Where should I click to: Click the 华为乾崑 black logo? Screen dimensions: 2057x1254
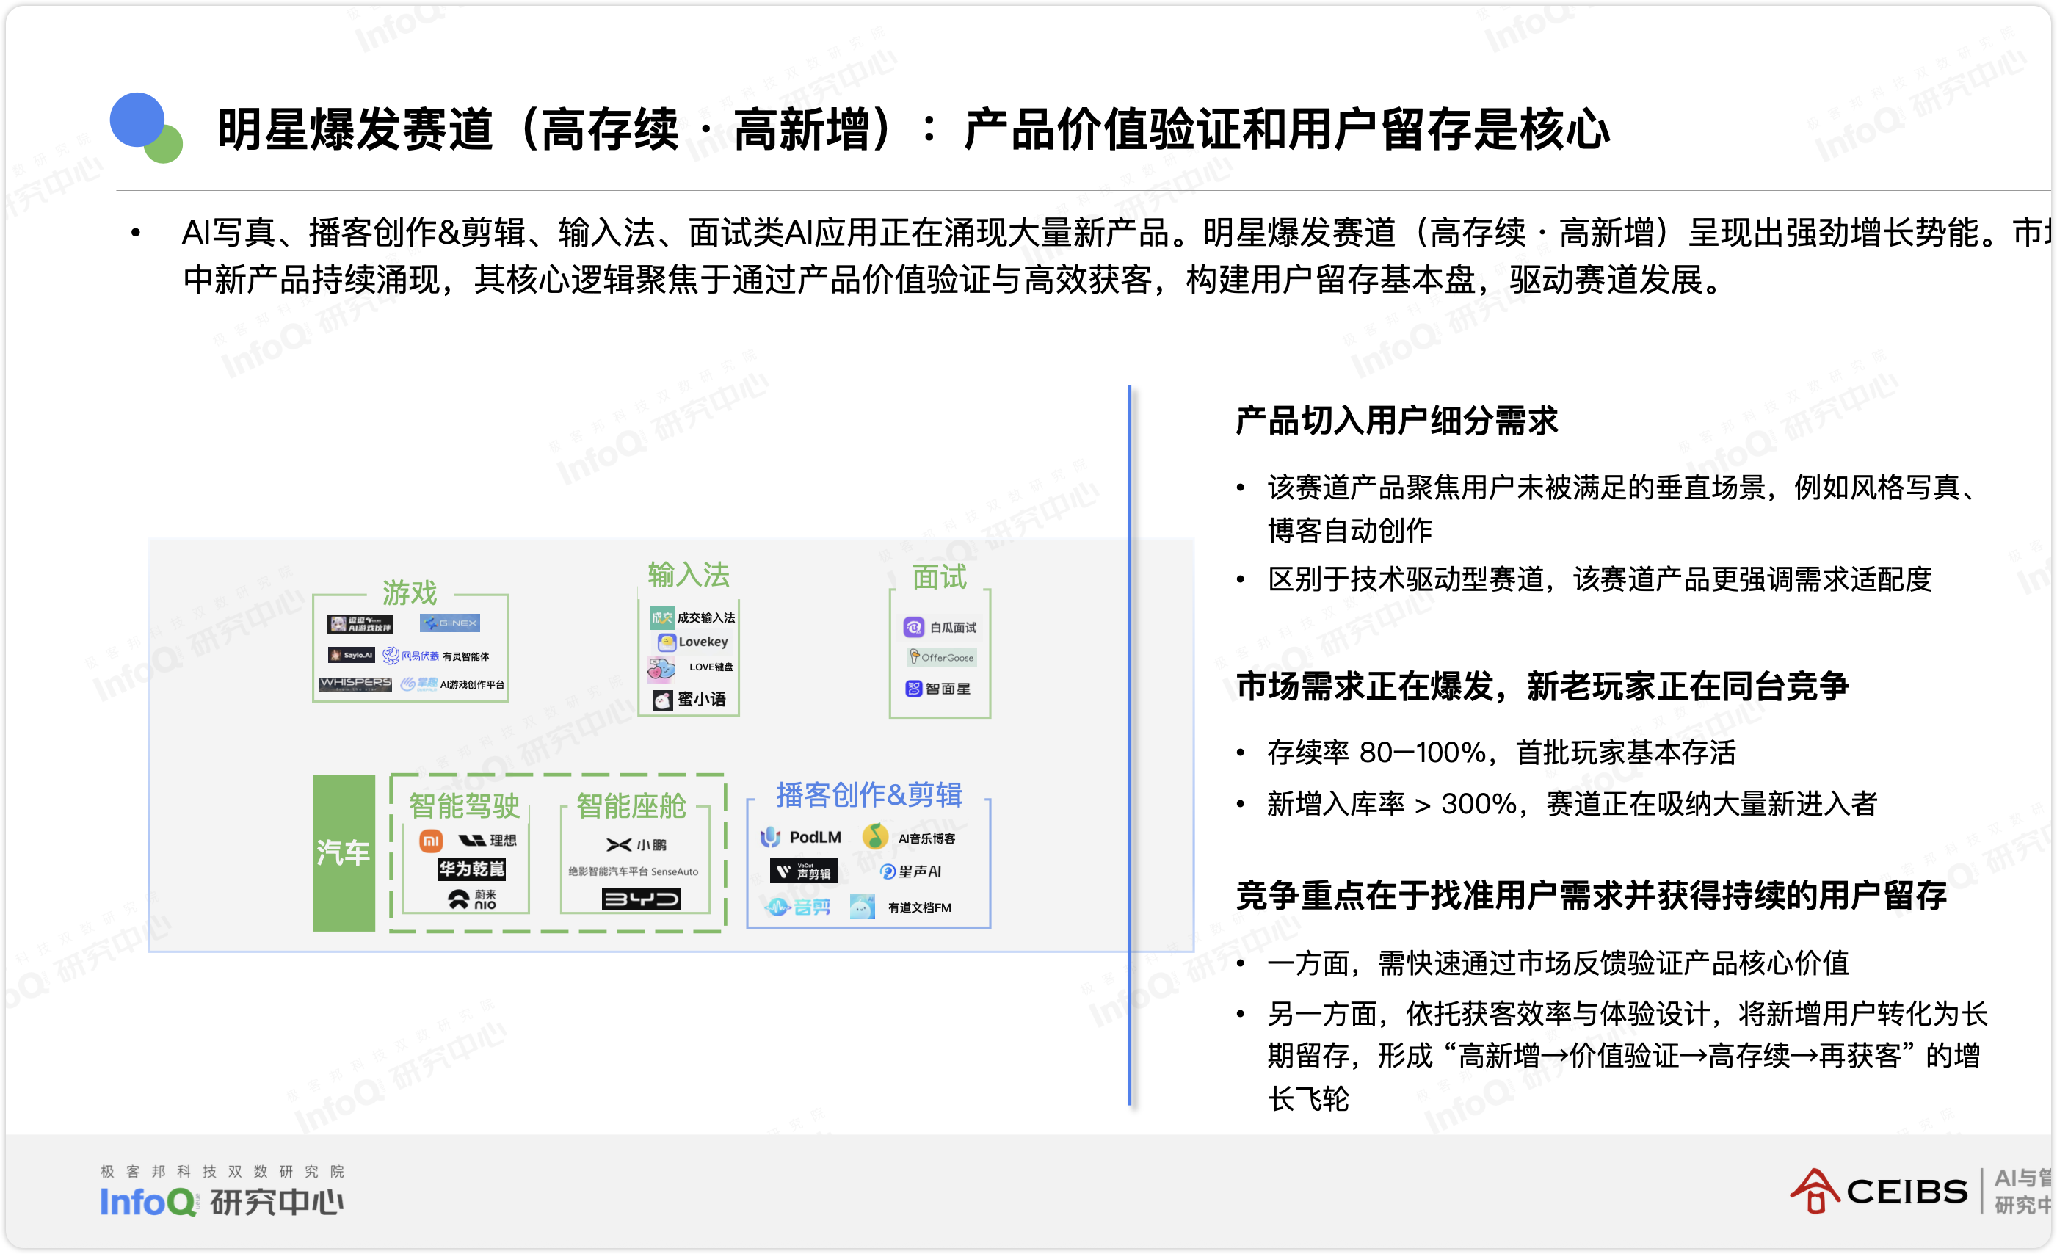(x=472, y=869)
